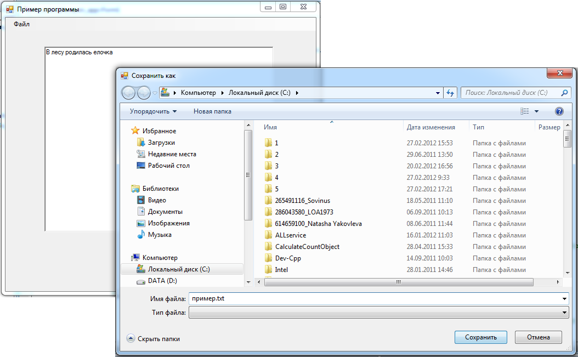
Task: Click the magnifier icon in the search box
Action: click(564, 93)
